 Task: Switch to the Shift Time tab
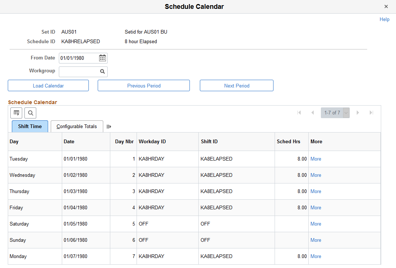click(x=30, y=127)
